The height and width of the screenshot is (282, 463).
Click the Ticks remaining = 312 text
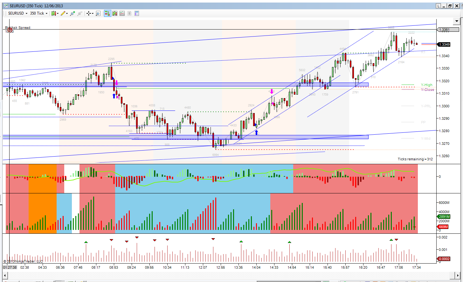[x=415, y=159]
